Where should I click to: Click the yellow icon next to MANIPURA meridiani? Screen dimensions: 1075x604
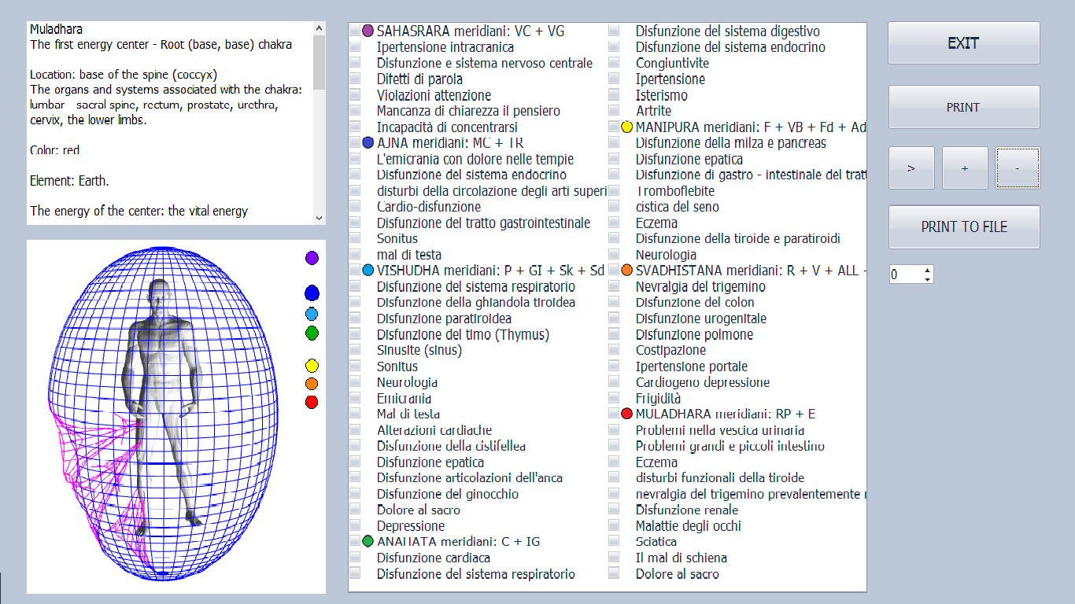point(626,127)
